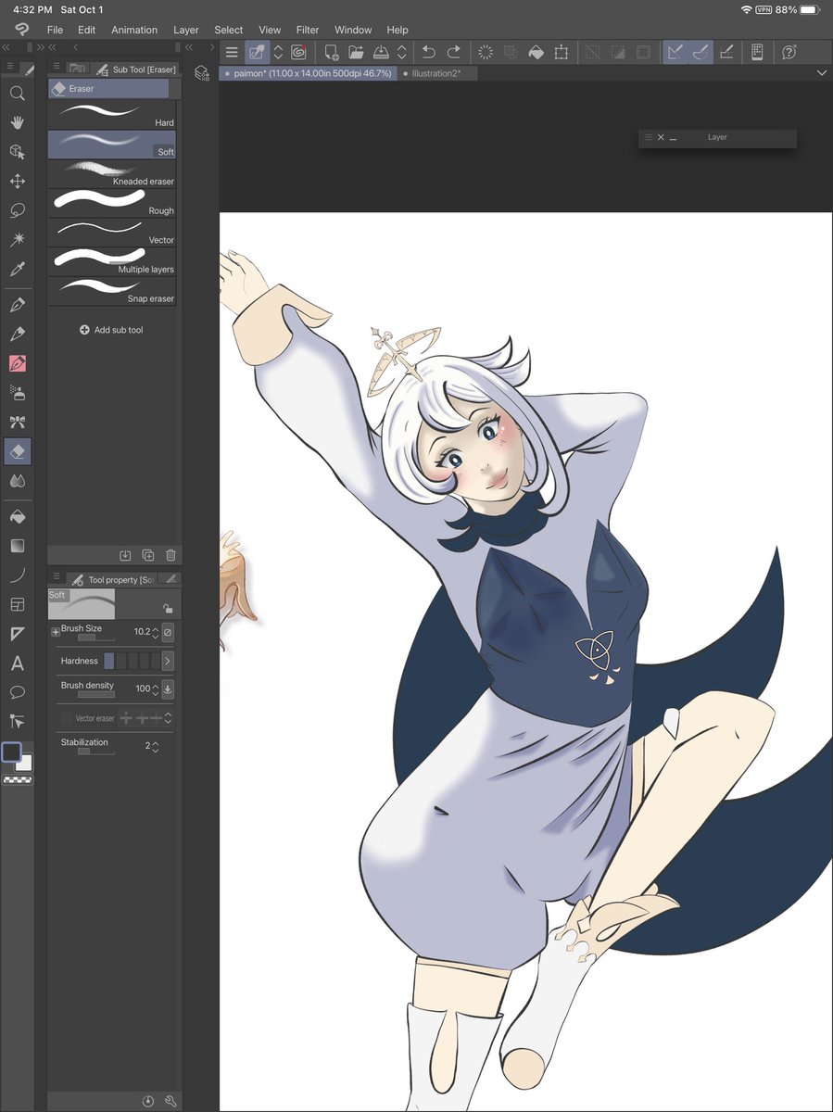Screen dimensions: 833x1112
Task: Toggle brush size pressure dynamics button
Action: click(x=168, y=632)
